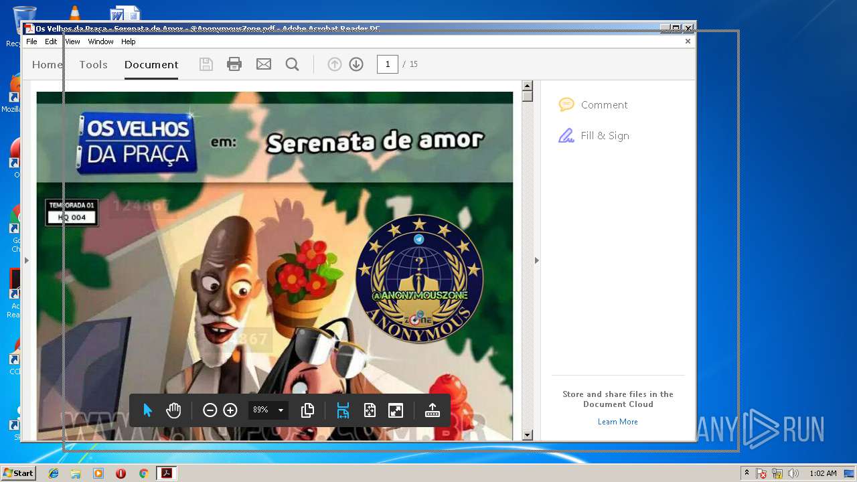Image resolution: width=857 pixels, height=482 pixels.
Task: Zoom in with the plus icon
Action: coord(230,410)
